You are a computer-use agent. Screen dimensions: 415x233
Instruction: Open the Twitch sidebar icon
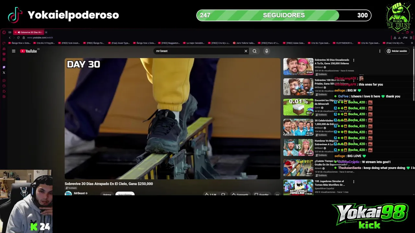click(x=4, y=67)
